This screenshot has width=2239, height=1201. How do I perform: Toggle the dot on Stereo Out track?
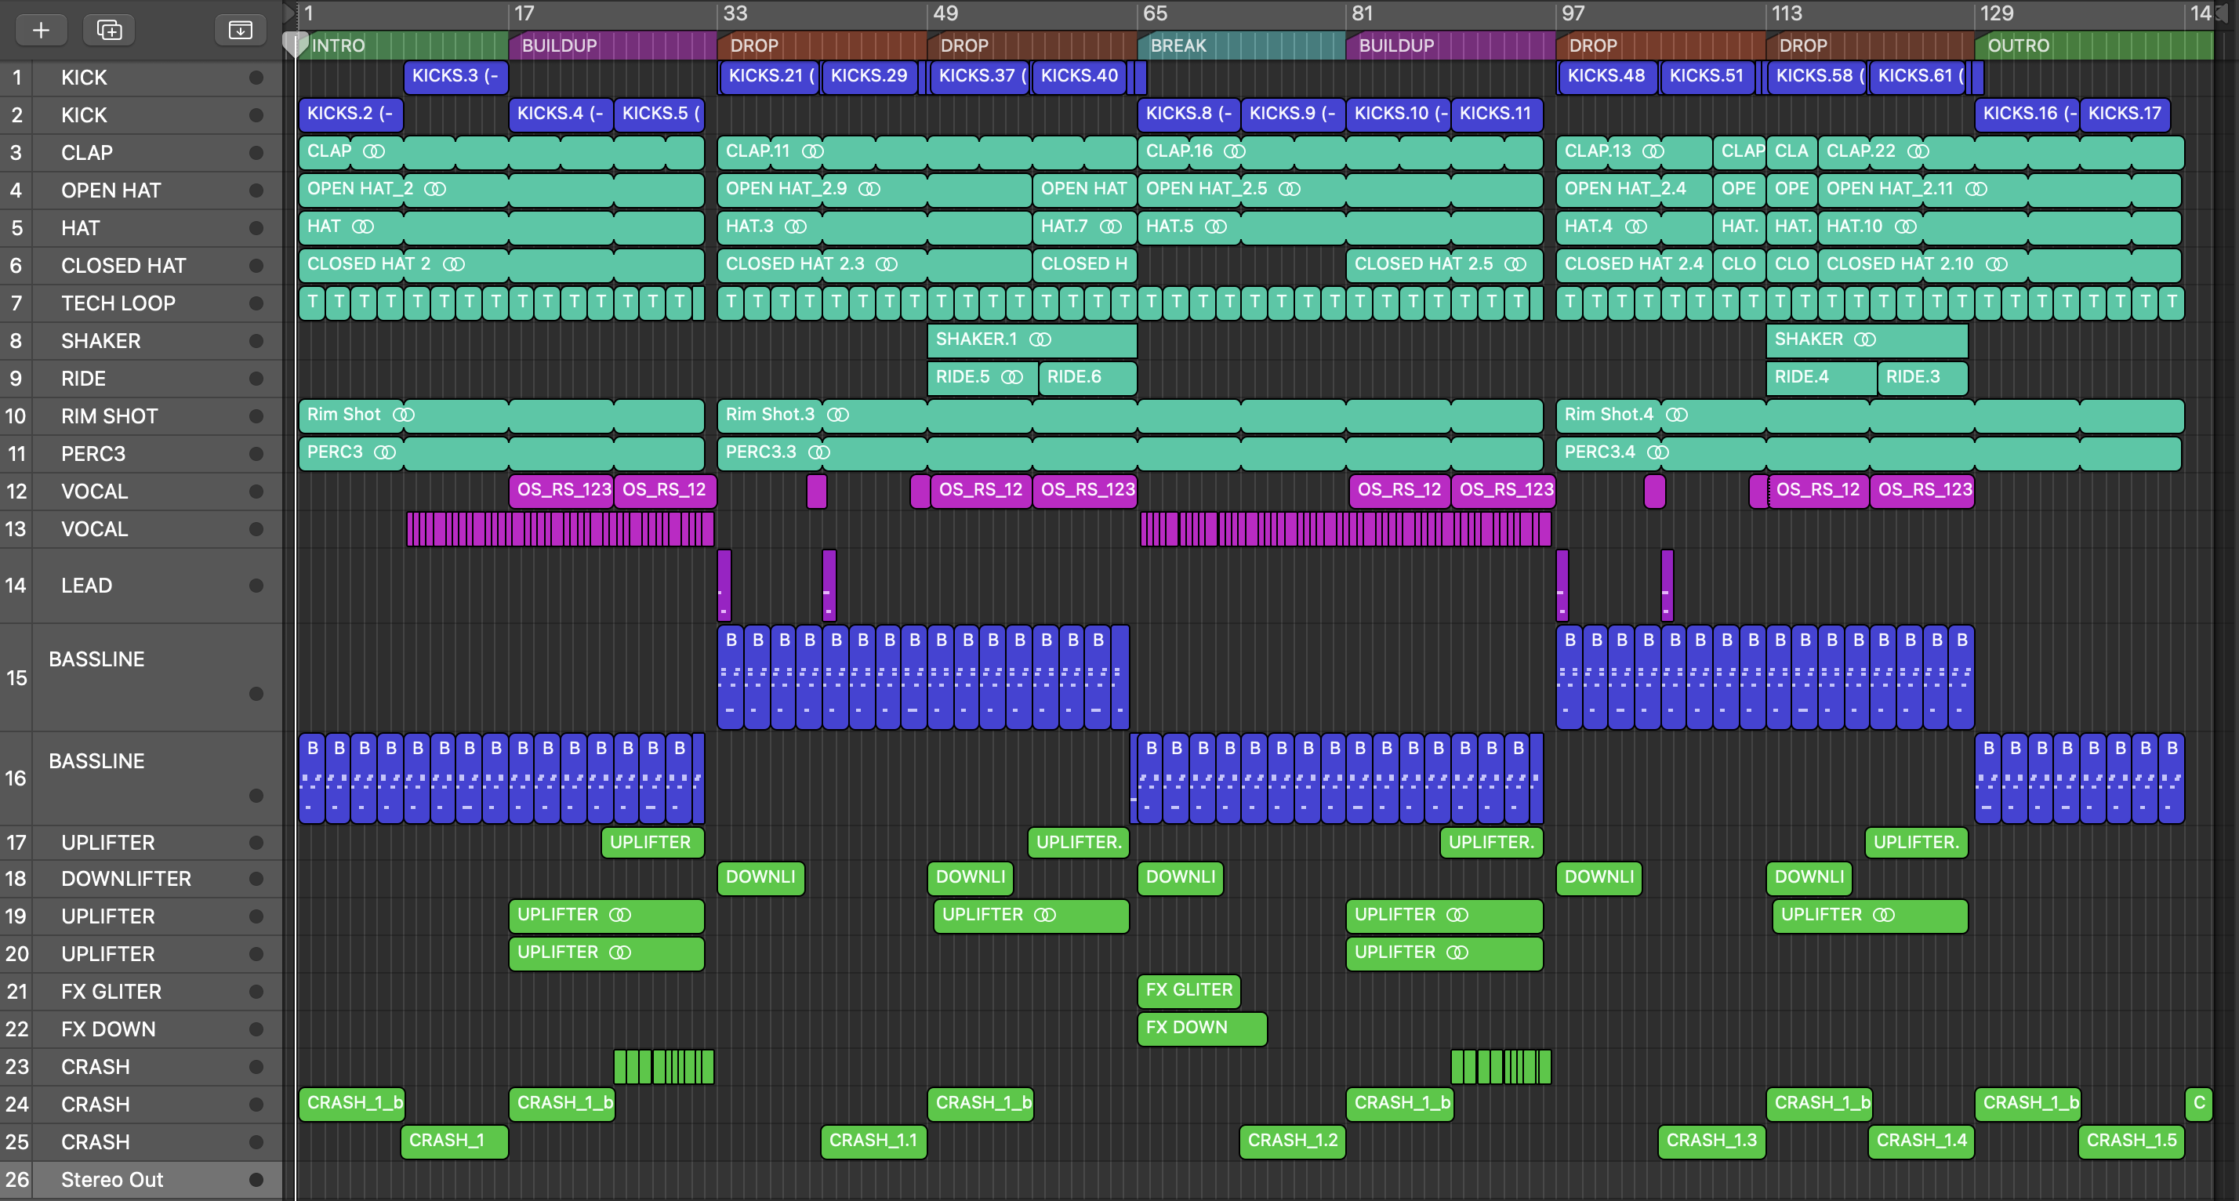[x=256, y=1179]
